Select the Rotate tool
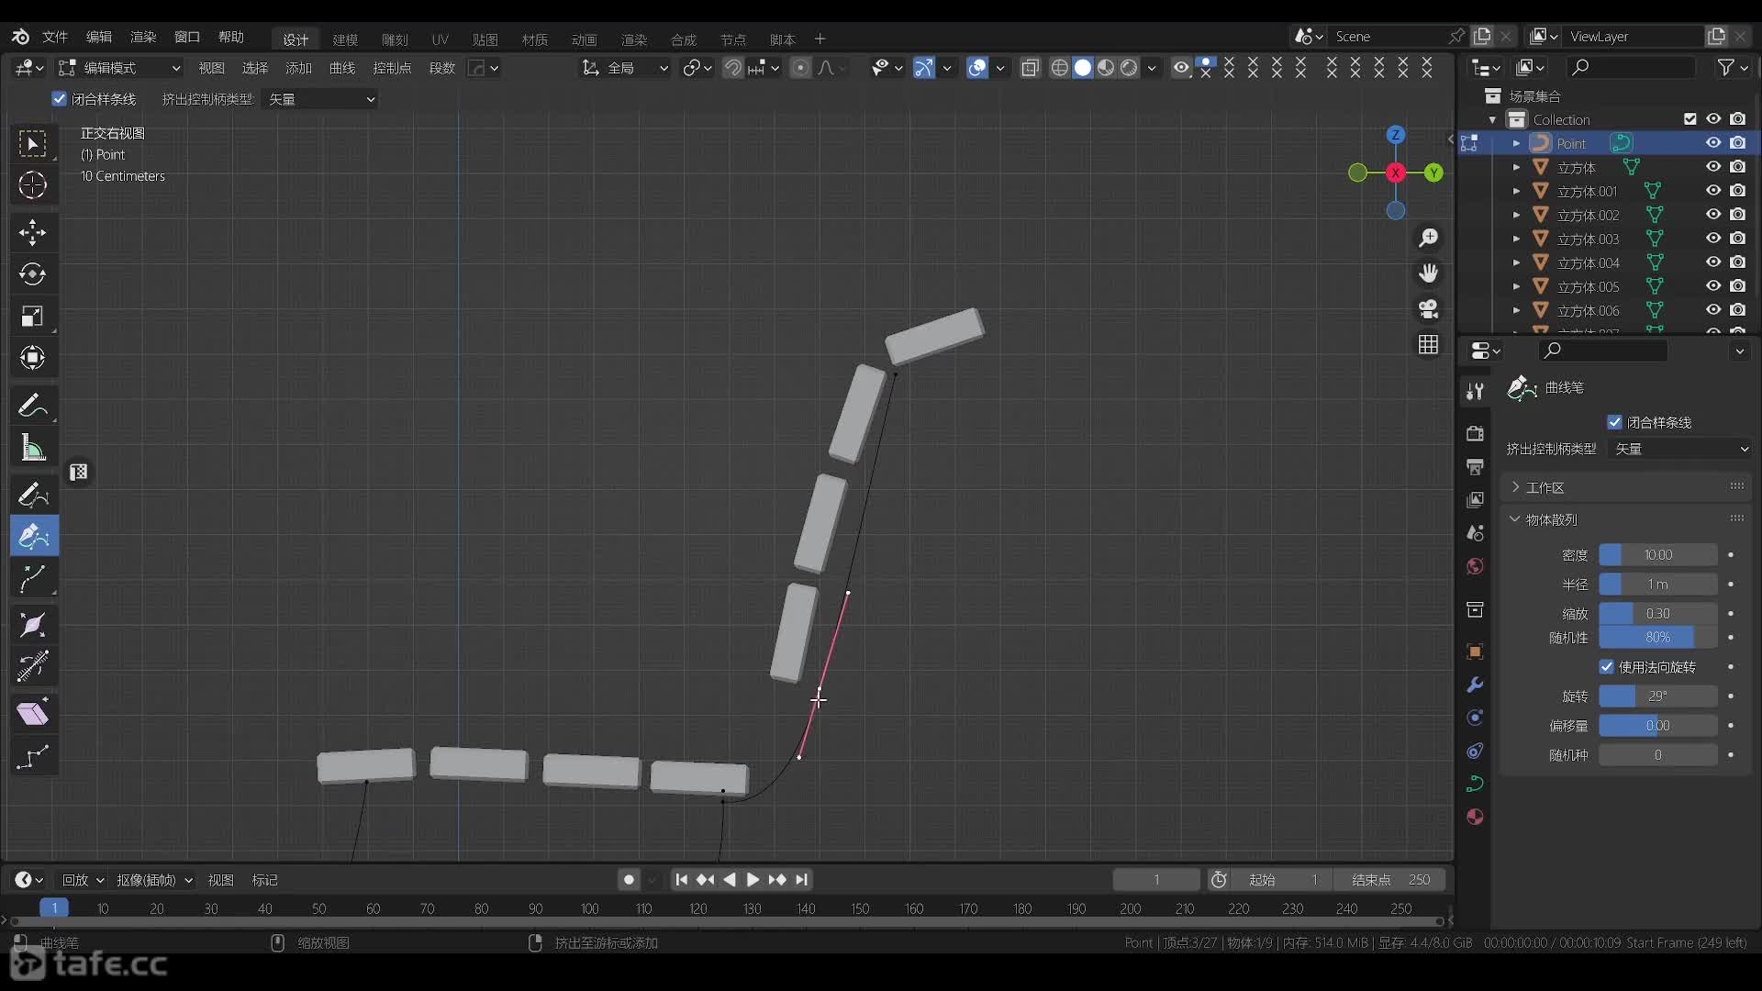This screenshot has height=991, width=1762. click(33, 274)
